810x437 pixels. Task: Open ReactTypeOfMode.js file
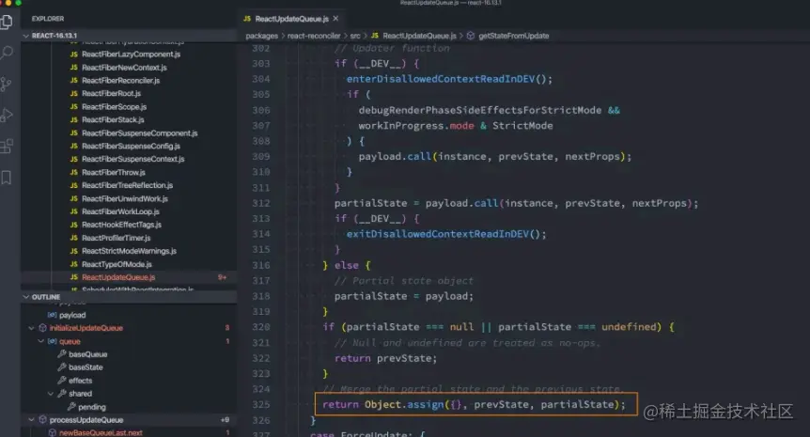click(117, 264)
